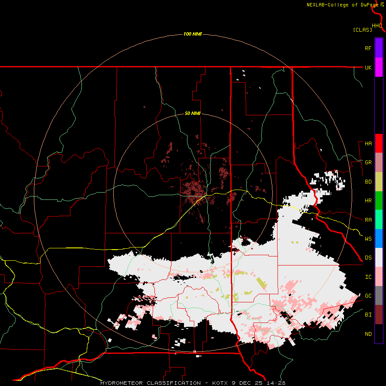Click the RF purple legend swatch
Image resolution: width=386 pixels, height=386 pixels.
click(x=379, y=48)
